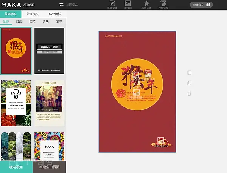Click the 按钮链接 button link tool

[163, 5]
